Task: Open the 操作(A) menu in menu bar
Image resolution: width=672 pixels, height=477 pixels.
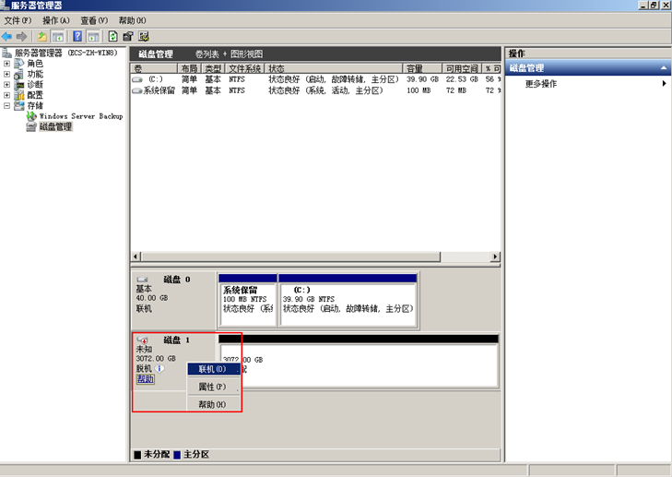Action: click(x=55, y=20)
